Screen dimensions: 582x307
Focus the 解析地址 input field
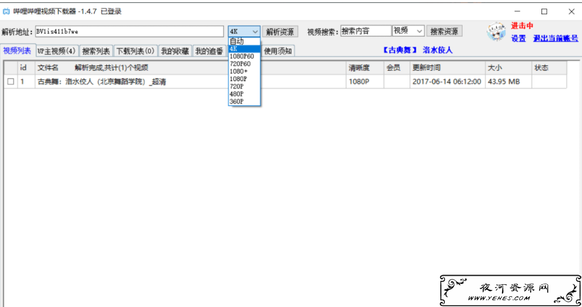click(x=130, y=31)
